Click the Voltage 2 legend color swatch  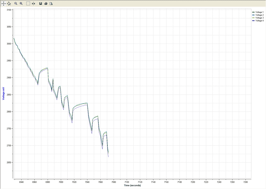click(x=253, y=15)
